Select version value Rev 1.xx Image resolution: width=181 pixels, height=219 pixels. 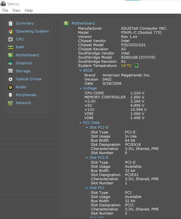129,37
